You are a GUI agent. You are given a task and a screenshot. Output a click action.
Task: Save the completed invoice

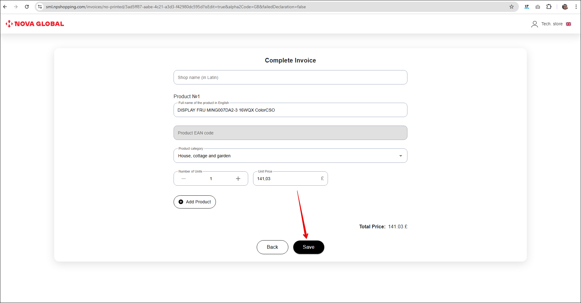308,247
